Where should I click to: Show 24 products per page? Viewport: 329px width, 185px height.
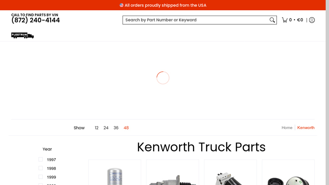click(x=106, y=128)
